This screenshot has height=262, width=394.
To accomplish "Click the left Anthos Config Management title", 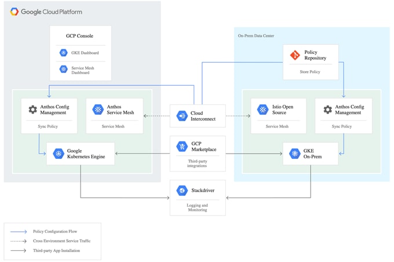I will [x=54, y=110].
